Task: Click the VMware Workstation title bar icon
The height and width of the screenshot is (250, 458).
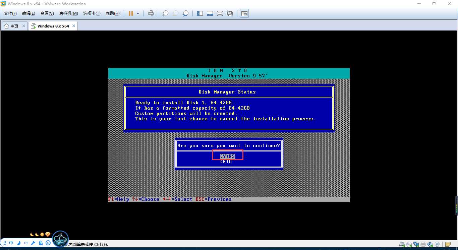Action: tap(3, 4)
